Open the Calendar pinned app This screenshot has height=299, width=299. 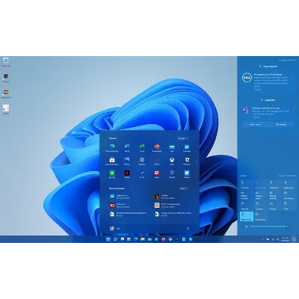click(187, 148)
